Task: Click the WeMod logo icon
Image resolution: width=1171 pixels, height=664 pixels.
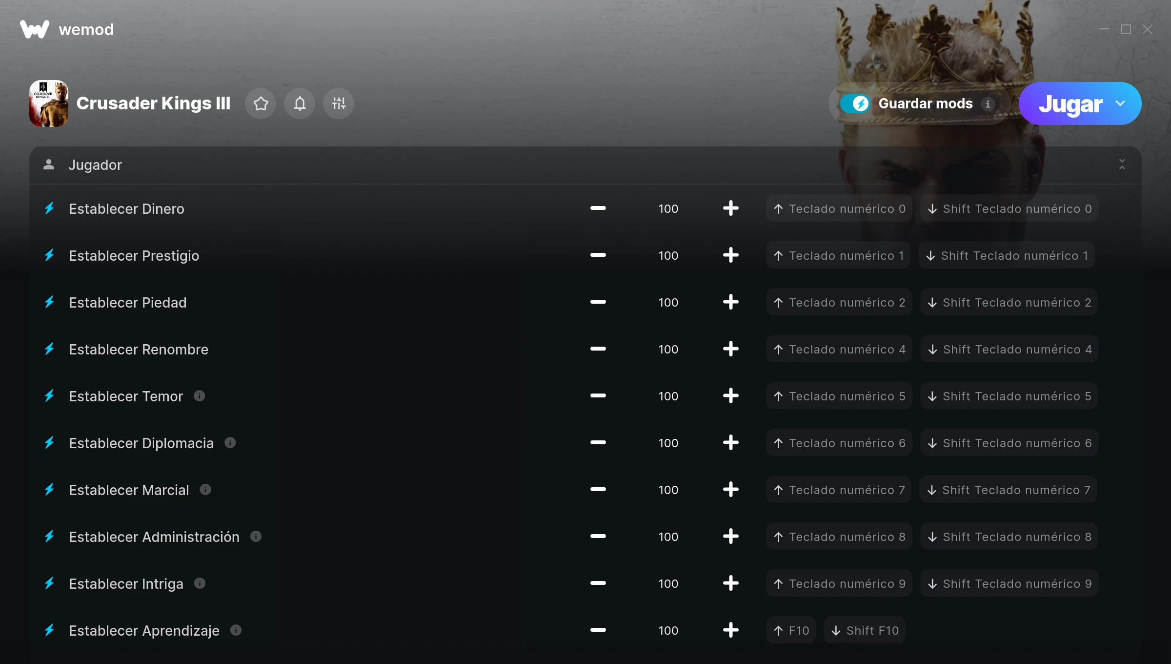Action: (35, 29)
